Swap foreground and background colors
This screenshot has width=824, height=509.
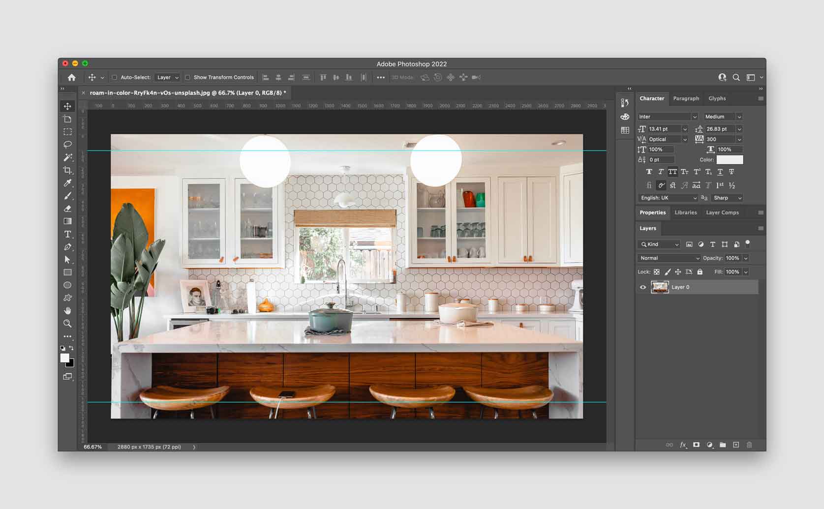pyautogui.click(x=71, y=348)
